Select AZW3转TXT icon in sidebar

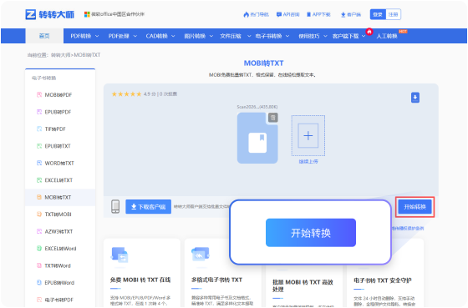tap(39, 231)
